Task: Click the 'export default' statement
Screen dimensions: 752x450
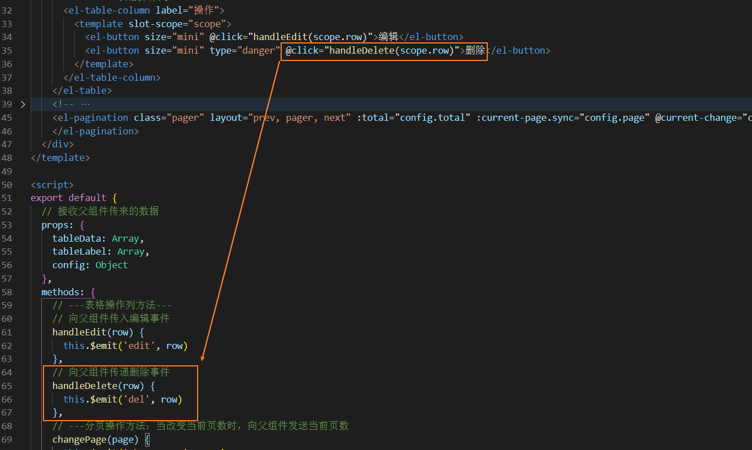Action: [x=68, y=198]
